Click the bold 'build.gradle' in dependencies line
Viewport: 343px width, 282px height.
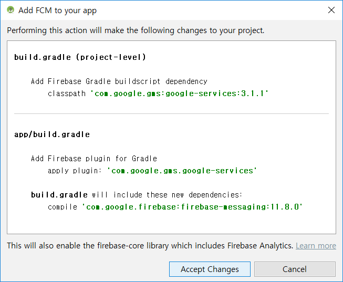(x=59, y=195)
